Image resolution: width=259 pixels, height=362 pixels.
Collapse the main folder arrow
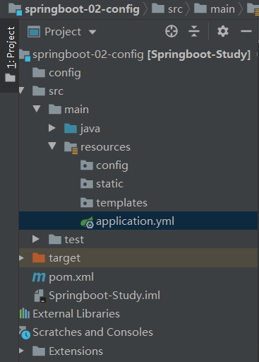(x=37, y=109)
